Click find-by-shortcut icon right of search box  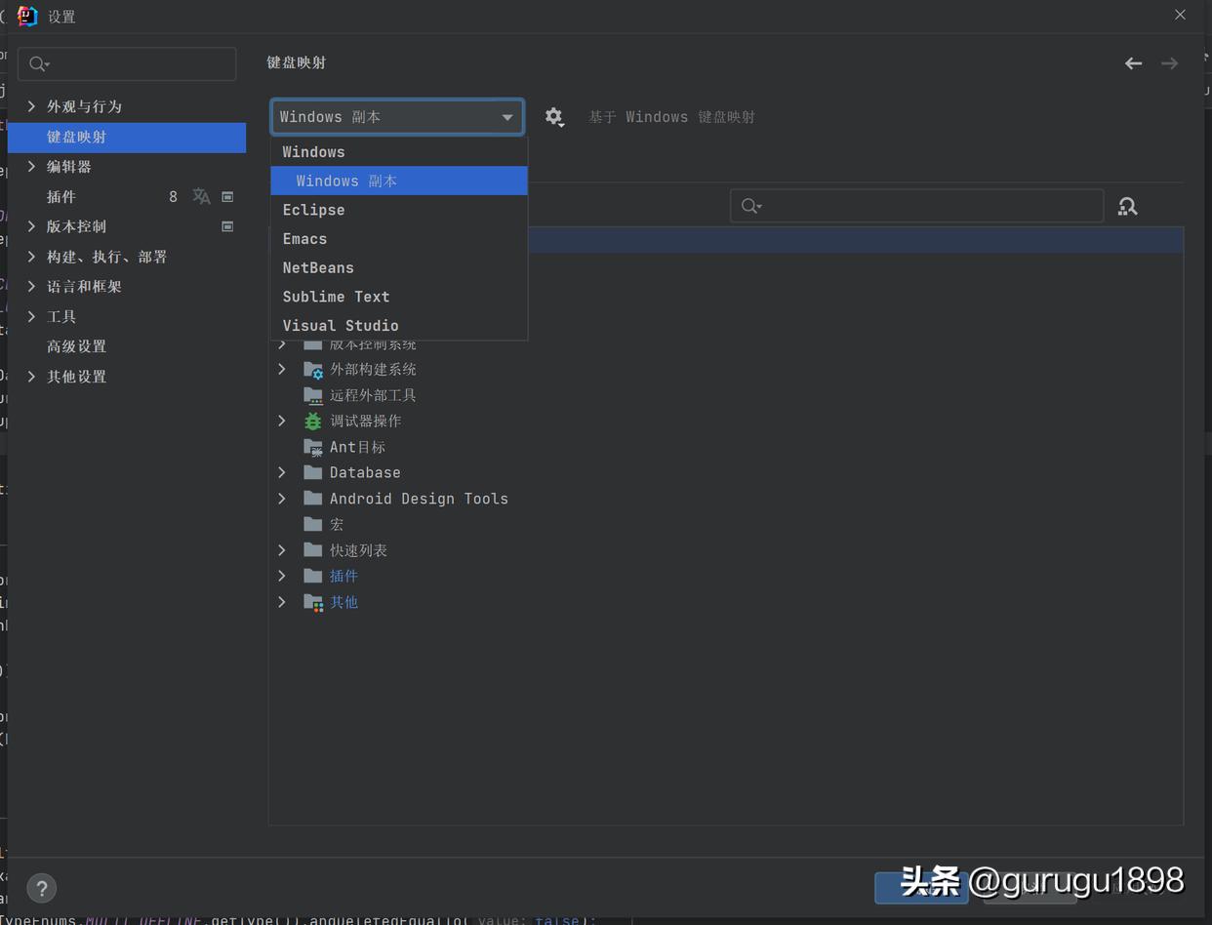coord(1127,206)
